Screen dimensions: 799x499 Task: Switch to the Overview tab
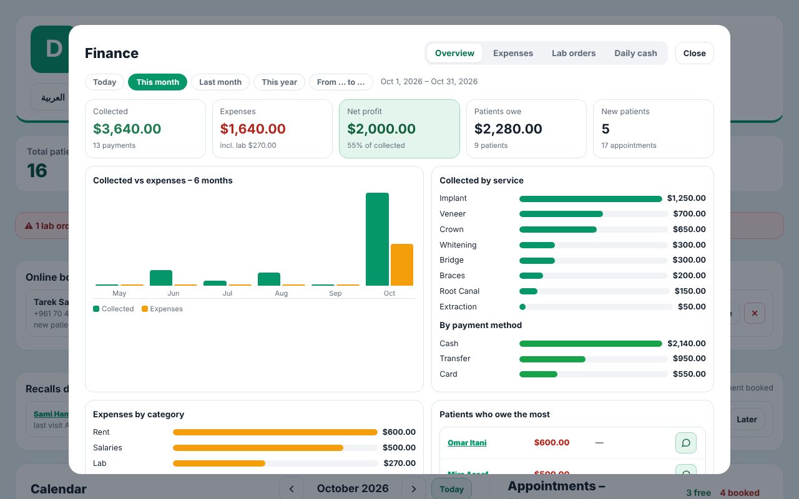click(x=454, y=53)
